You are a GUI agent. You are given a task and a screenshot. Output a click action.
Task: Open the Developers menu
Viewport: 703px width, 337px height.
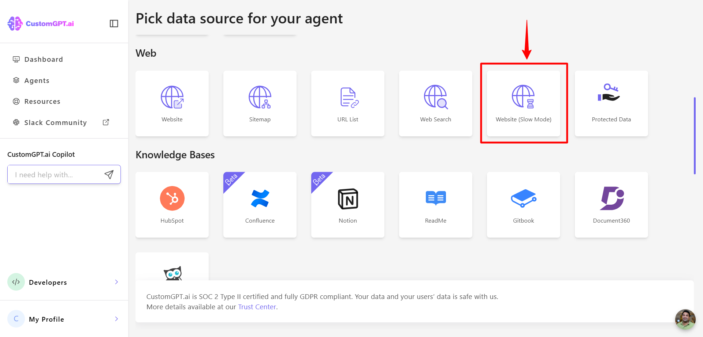click(64, 282)
